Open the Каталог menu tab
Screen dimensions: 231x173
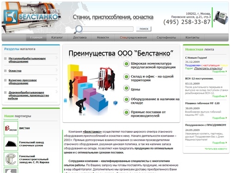[57, 37]
